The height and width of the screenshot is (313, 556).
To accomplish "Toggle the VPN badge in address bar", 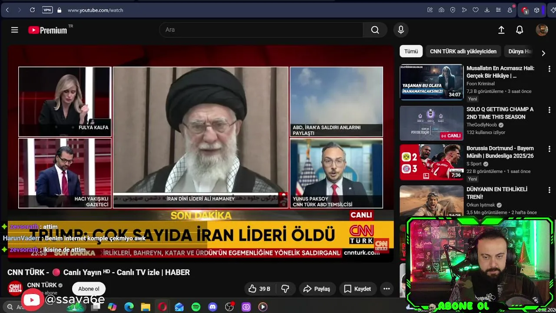I will [47, 10].
